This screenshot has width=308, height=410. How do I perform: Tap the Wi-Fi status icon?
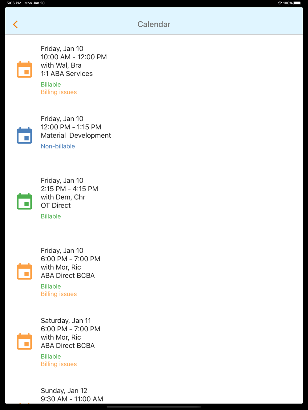[x=280, y=3]
